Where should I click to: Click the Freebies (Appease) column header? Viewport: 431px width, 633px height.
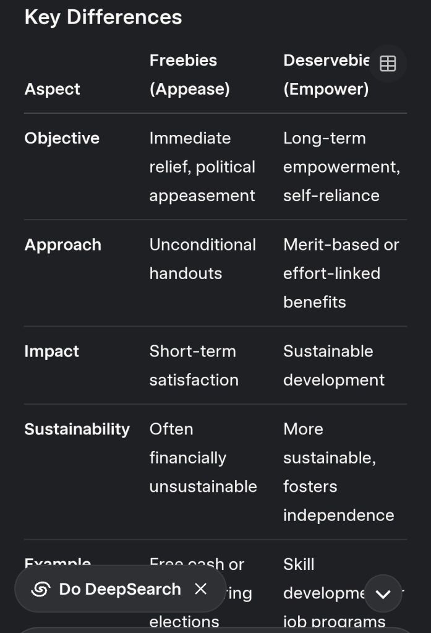(189, 74)
